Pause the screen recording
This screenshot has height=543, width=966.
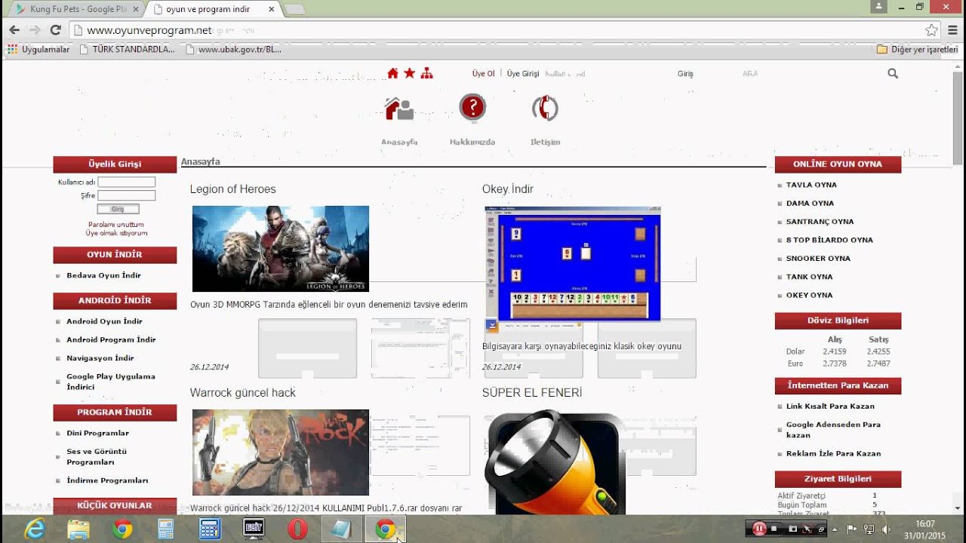pyautogui.click(x=759, y=529)
